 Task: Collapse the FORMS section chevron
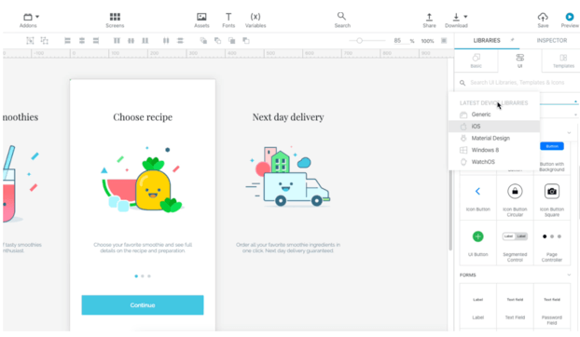pos(569,275)
